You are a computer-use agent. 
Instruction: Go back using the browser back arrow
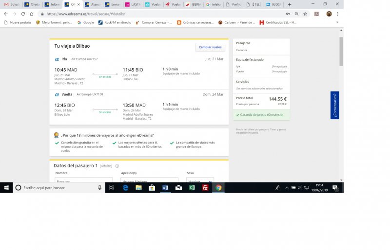(5, 14)
